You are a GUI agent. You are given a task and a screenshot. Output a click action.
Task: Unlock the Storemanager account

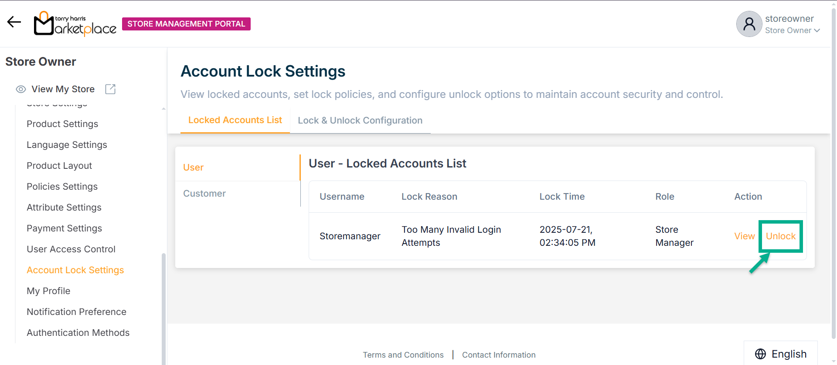(780, 236)
